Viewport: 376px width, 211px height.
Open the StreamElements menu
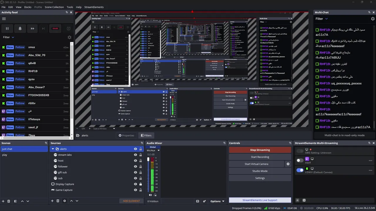94,7
